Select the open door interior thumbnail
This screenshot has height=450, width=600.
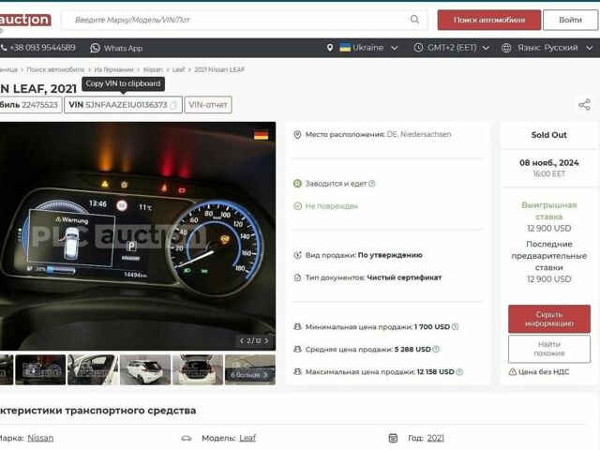[x=93, y=369]
